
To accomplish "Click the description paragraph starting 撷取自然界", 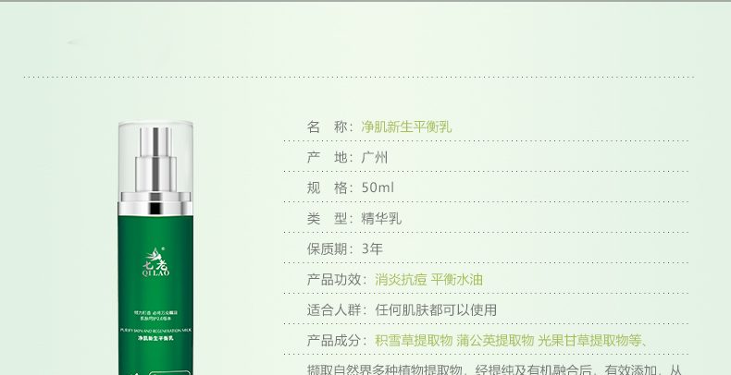I will tap(494, 369).
